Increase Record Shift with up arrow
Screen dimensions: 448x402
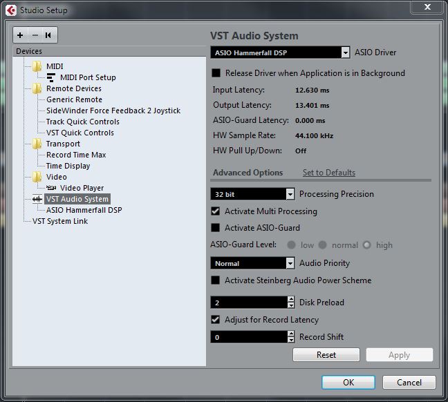291,334
